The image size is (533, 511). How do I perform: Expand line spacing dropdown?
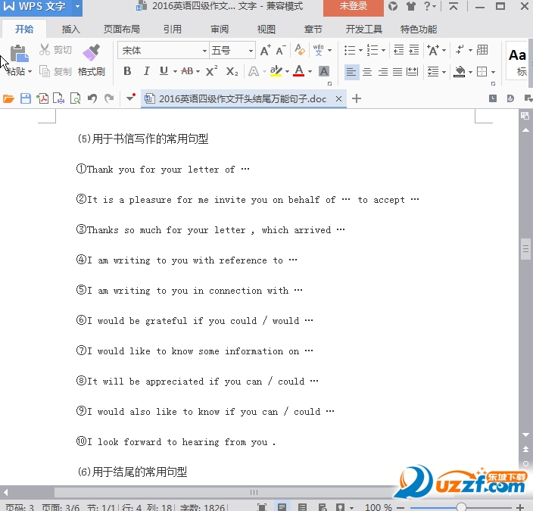tap(444, 72)
